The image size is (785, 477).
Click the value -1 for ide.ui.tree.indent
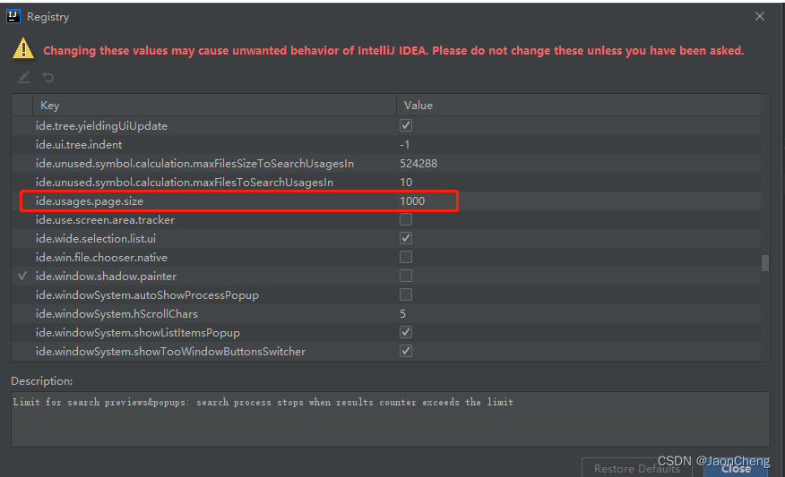[x=404, y=144]
